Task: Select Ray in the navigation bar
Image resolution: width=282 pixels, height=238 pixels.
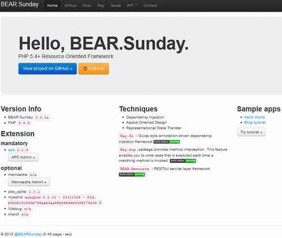Action: (x=100, y=6)
